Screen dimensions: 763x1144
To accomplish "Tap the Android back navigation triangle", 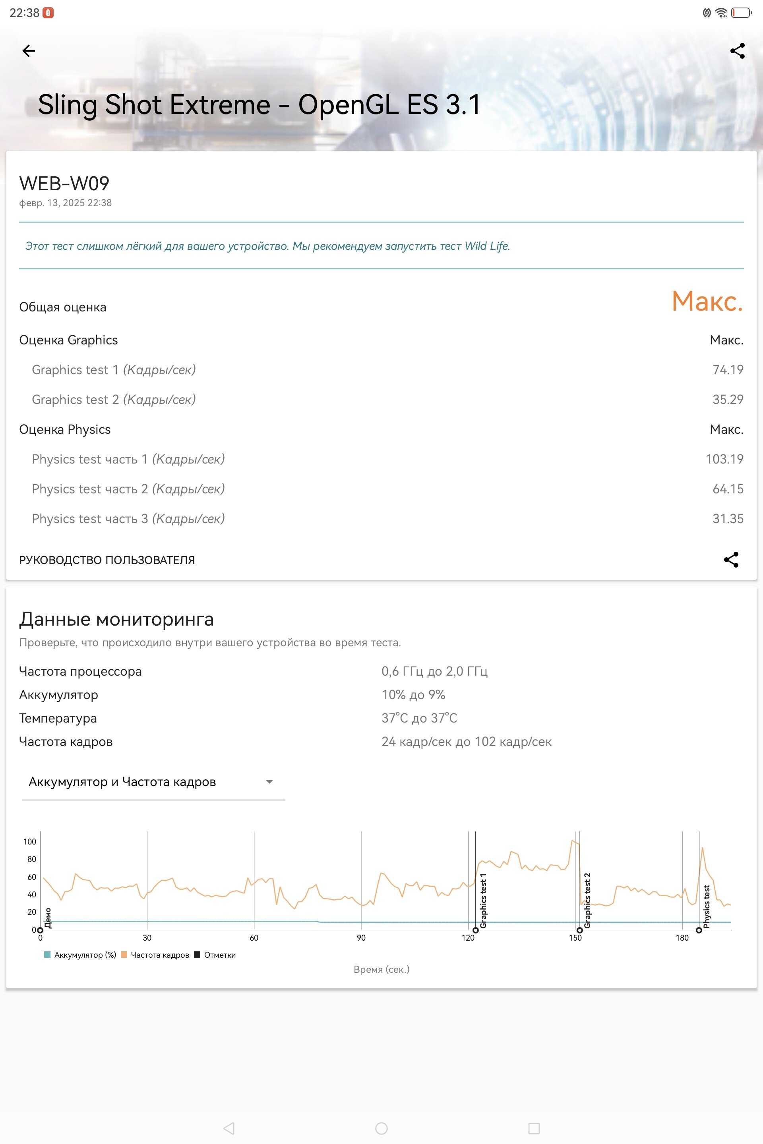I will (x=229, y=1128).
